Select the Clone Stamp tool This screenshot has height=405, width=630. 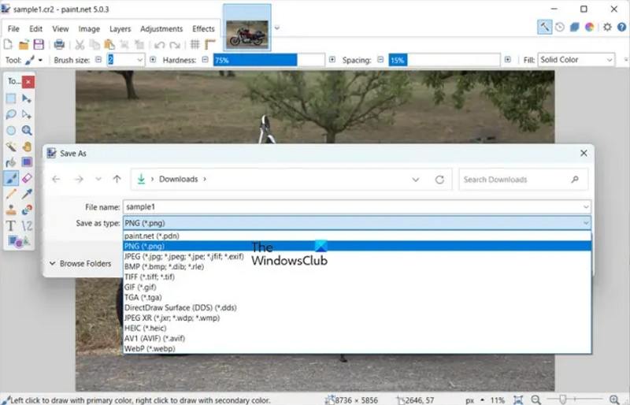click(11, 210)
